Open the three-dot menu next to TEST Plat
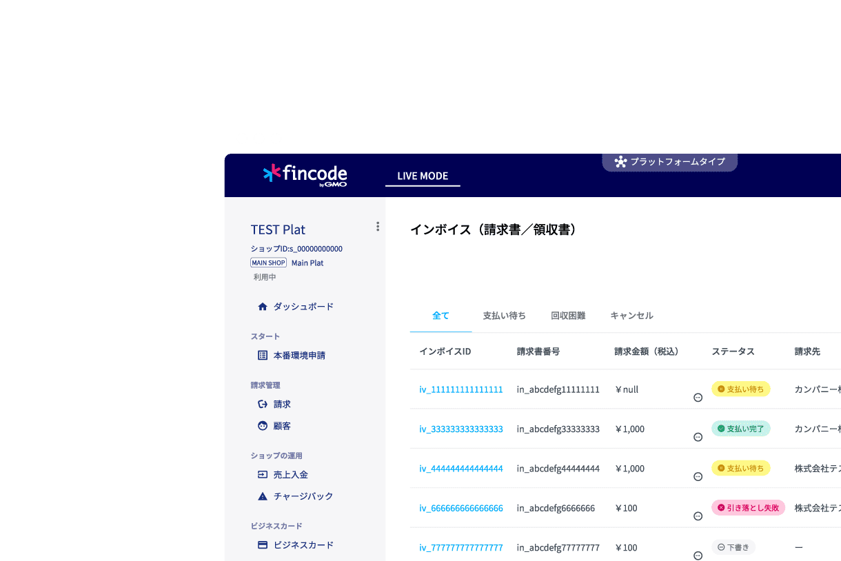The height and width of the screenshot is (561, 841). click(x=377, y=227)
